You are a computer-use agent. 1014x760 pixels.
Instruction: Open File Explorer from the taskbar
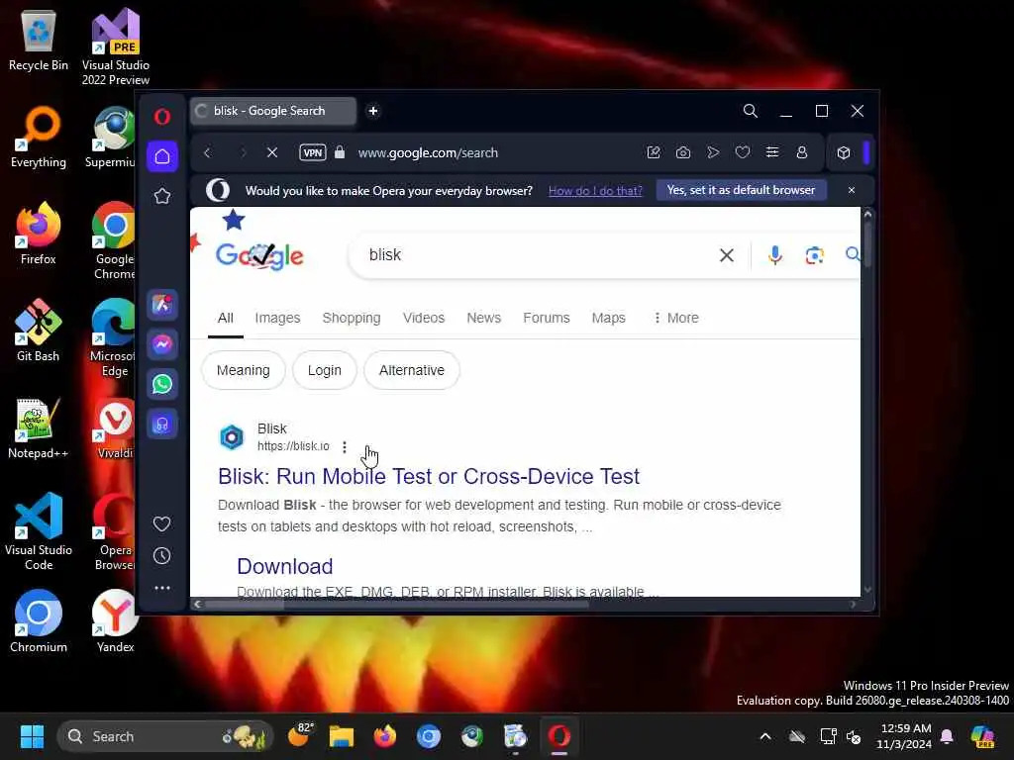point(342,736)
